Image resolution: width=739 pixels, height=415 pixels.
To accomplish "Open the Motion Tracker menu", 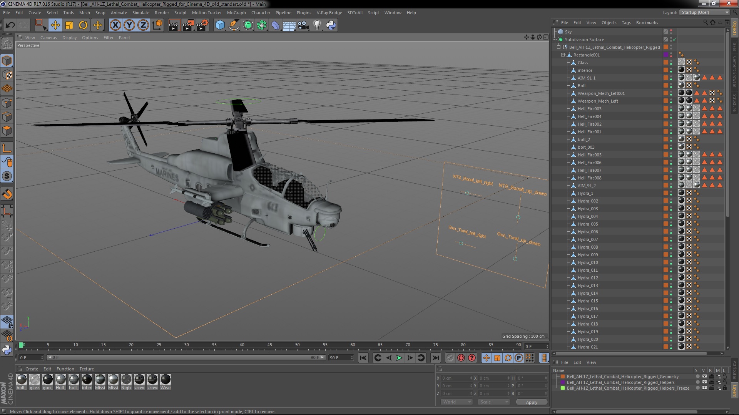I will coord(207,13).
